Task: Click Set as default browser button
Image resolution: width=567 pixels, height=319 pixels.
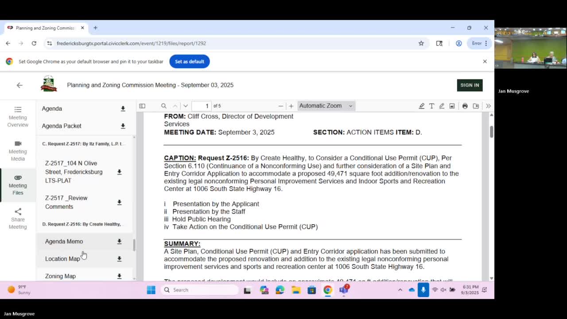Action: [190, 61]
